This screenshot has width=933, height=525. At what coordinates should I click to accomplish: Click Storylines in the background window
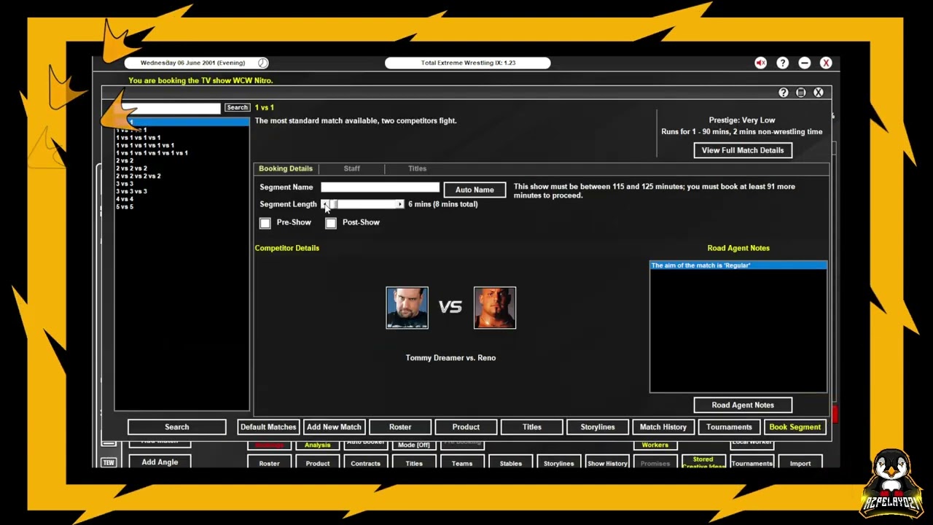[559, 463]
